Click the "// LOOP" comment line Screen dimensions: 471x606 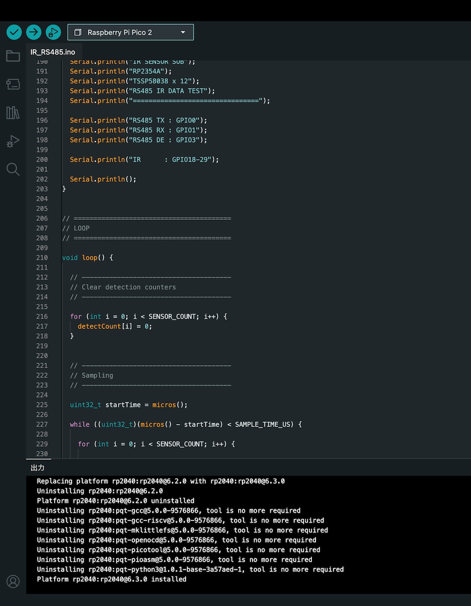tap(76, 228)
